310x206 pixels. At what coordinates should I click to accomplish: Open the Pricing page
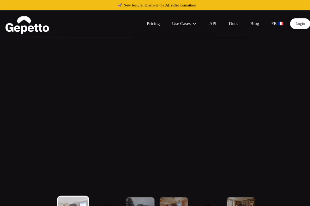(153, 24)
